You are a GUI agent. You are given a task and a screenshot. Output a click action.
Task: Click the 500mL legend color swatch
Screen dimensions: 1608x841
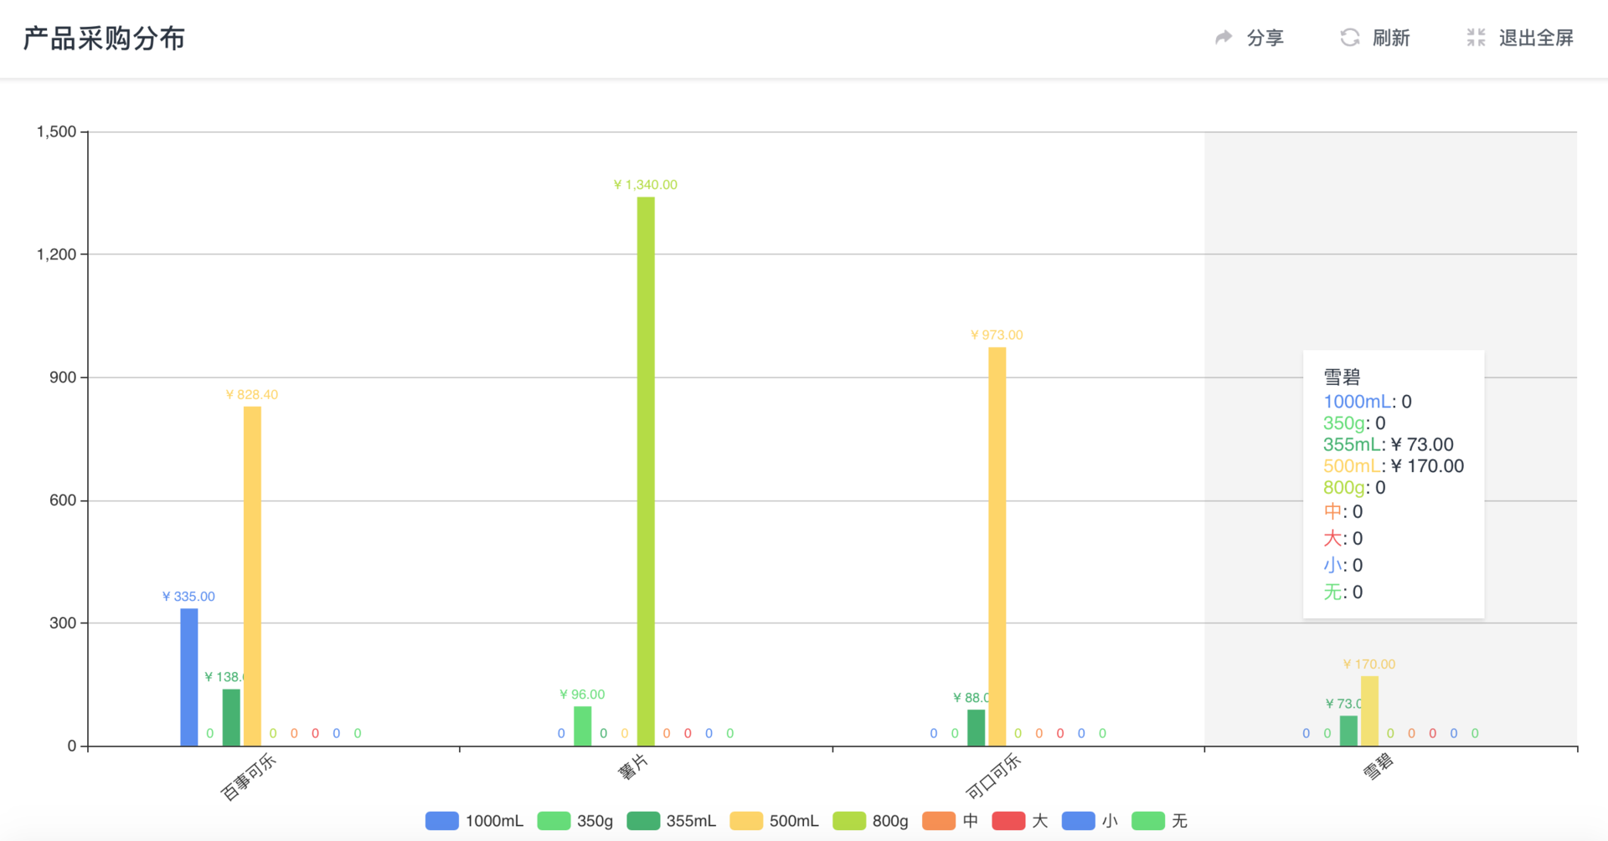[746, 821]
